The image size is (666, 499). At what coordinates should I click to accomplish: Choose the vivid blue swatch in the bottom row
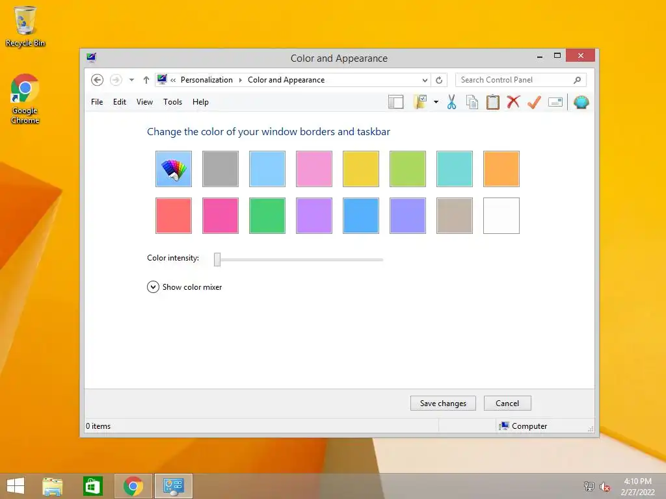tap(360, 216)
